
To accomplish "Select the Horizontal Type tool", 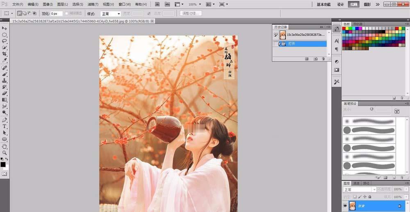I will coord(5,127).
